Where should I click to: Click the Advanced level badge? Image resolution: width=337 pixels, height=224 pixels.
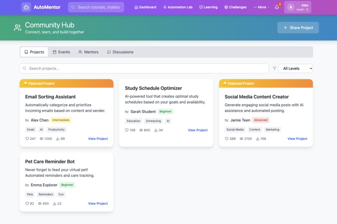point(261,120)
